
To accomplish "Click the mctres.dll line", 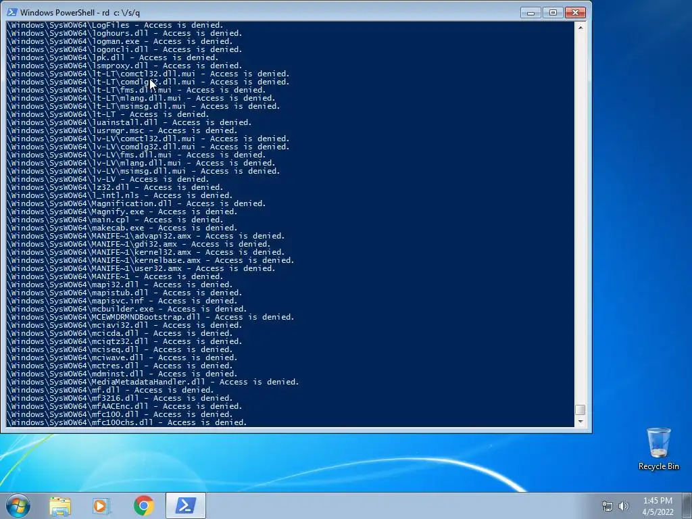I will pos(120,366).
